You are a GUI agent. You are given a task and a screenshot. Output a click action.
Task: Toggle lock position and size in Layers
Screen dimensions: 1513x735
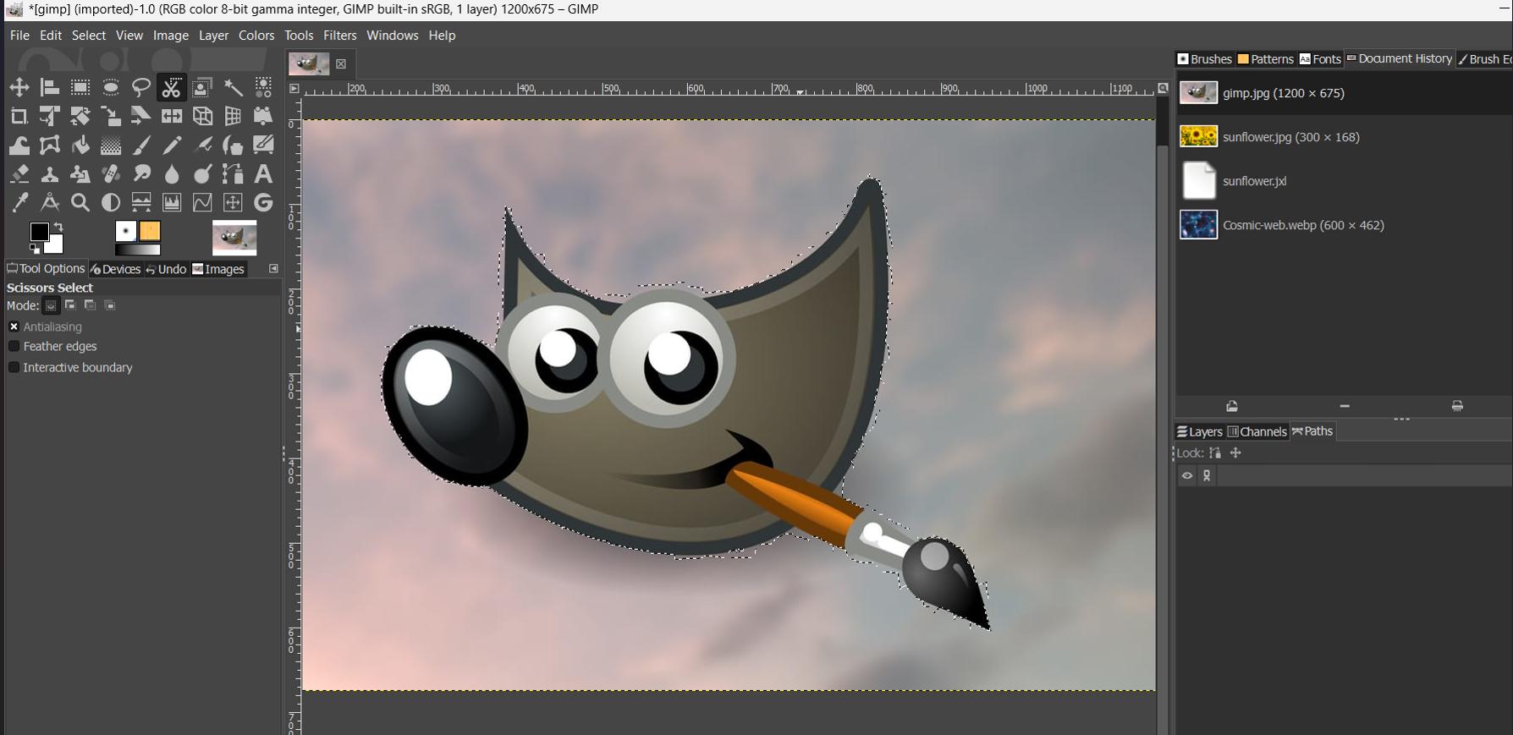pos(1235,453)
